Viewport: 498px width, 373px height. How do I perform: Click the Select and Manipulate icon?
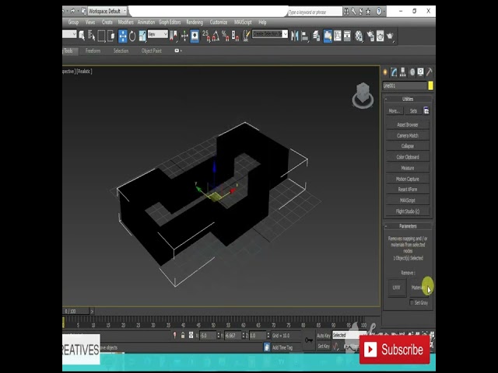click(x=184, y=36)
